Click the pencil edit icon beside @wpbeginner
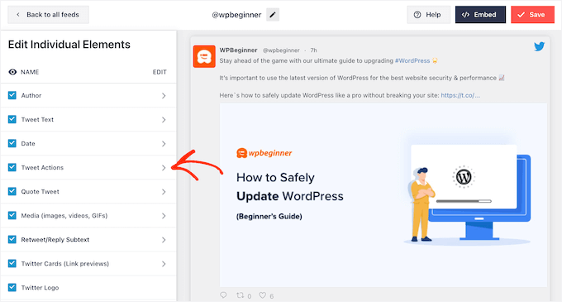Viewport: 562px width, 302px height. 273,15
